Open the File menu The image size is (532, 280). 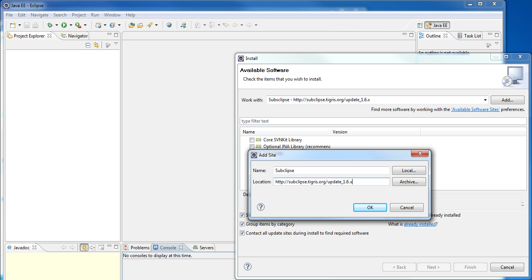(9, 15)
